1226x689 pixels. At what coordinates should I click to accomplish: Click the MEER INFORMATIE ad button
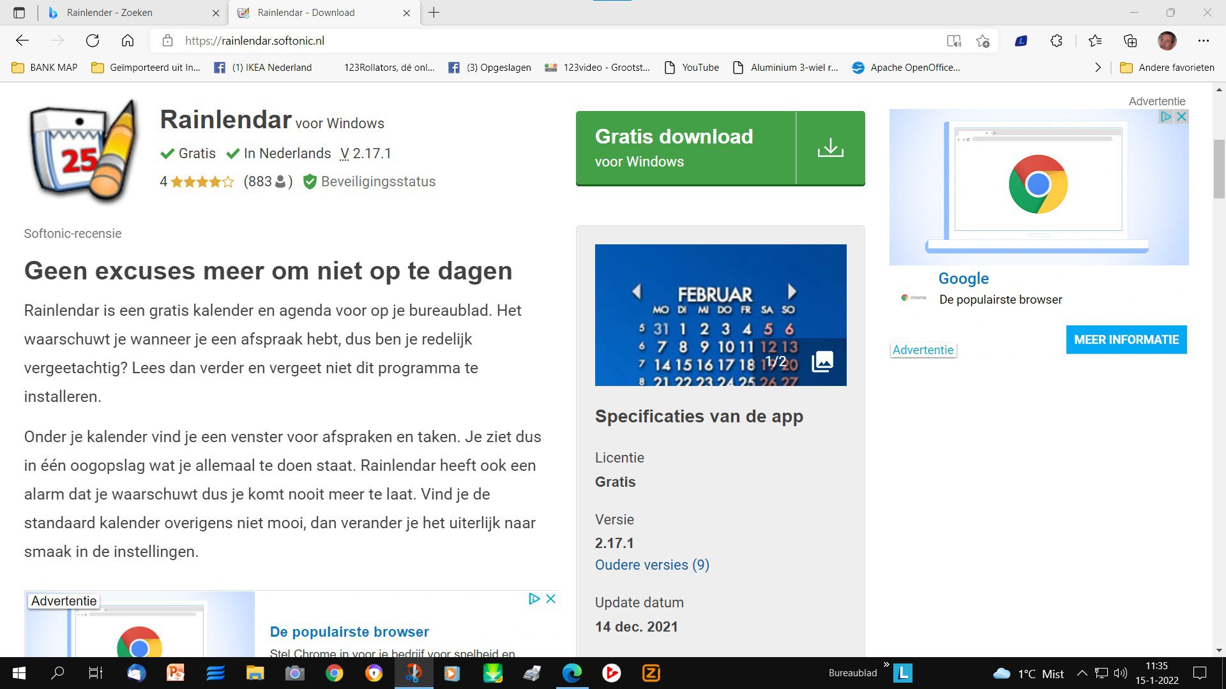(x=1126, y=340)
